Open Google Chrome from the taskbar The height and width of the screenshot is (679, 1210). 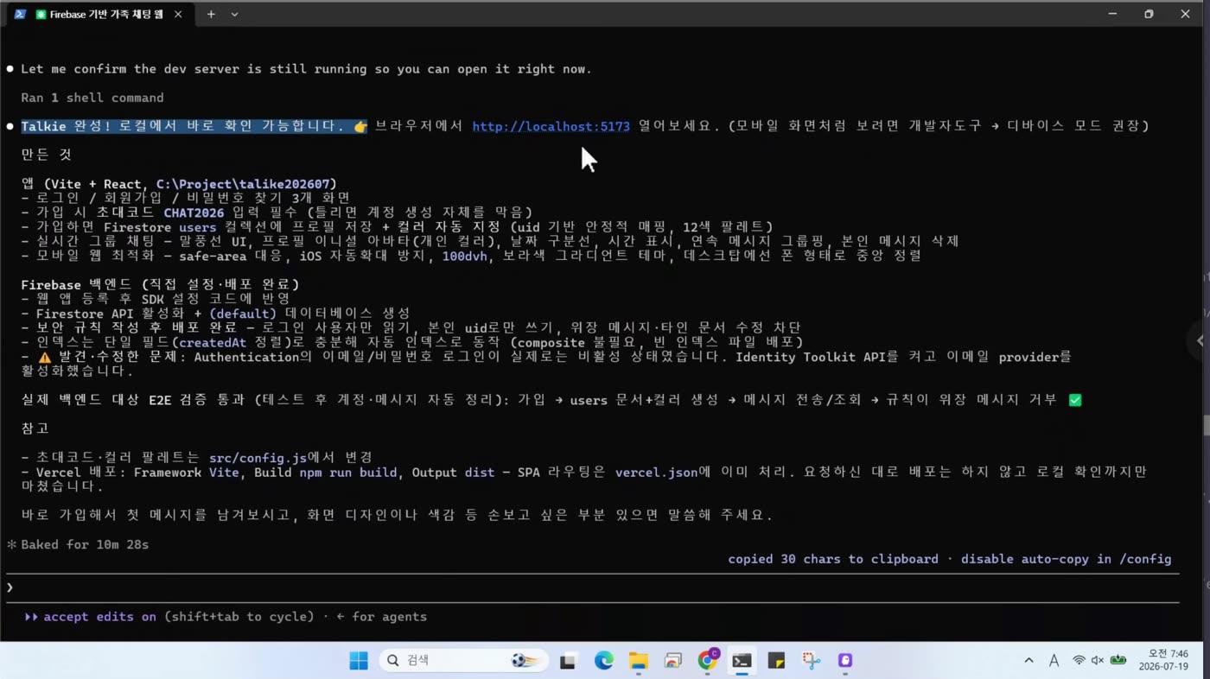click(707, 660)
